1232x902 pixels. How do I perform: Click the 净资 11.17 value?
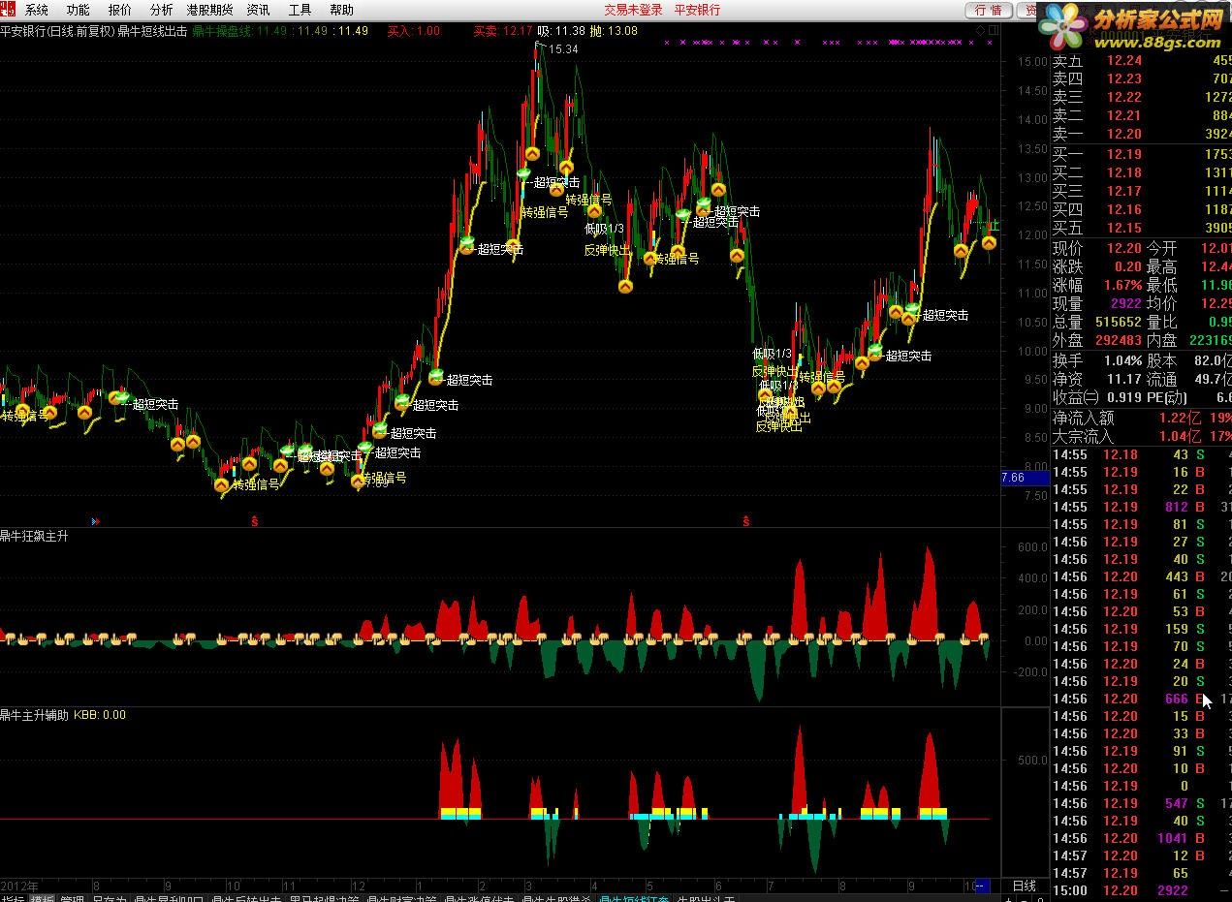(1124, 379)
